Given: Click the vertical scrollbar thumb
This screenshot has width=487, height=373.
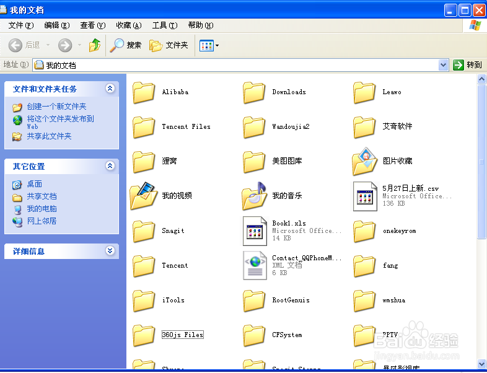Looking at the screenshot, I should [481, 162].
